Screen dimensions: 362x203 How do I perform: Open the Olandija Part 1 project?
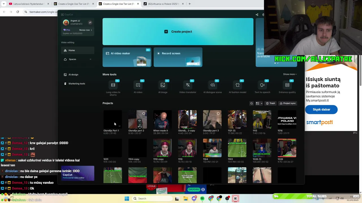(x=113, y=119)
